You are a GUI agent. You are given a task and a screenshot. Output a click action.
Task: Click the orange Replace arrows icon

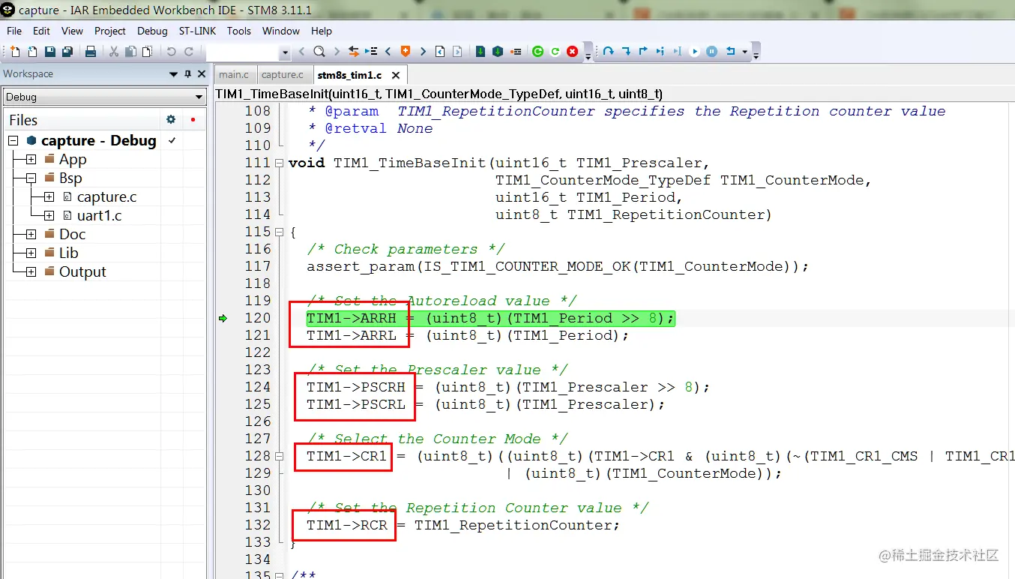point(352,52)
